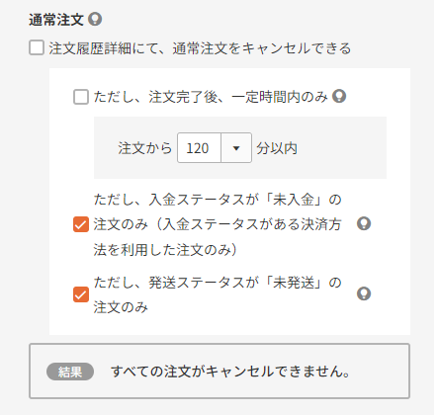Uncheck the 入金ステータスが「未入金」 checkbox

81,224
